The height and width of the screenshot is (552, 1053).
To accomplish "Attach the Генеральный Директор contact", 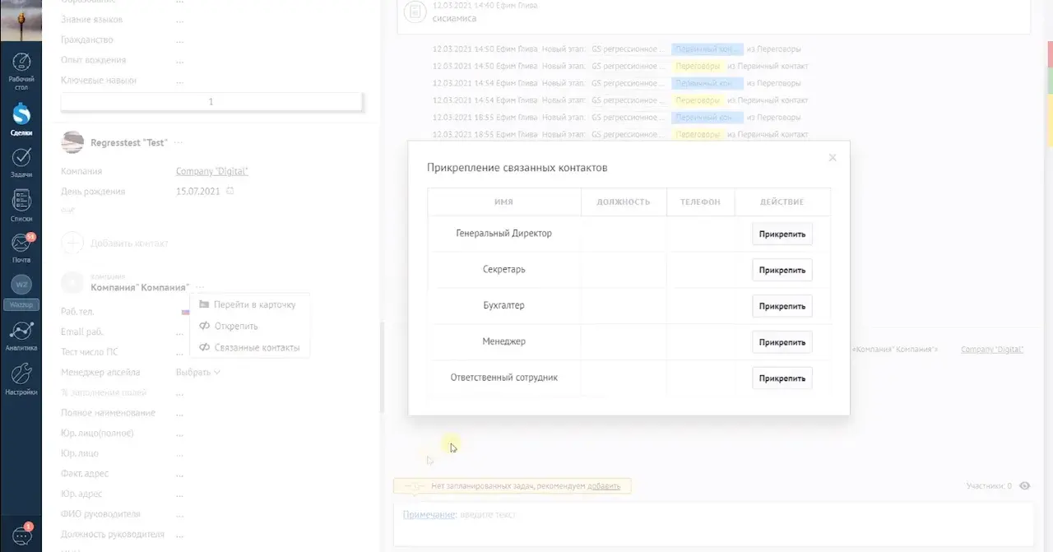I will coord(782,234).
